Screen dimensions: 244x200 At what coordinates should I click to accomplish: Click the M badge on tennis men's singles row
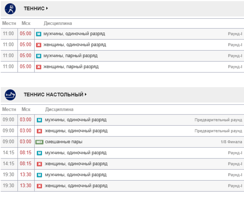point(39,34)
